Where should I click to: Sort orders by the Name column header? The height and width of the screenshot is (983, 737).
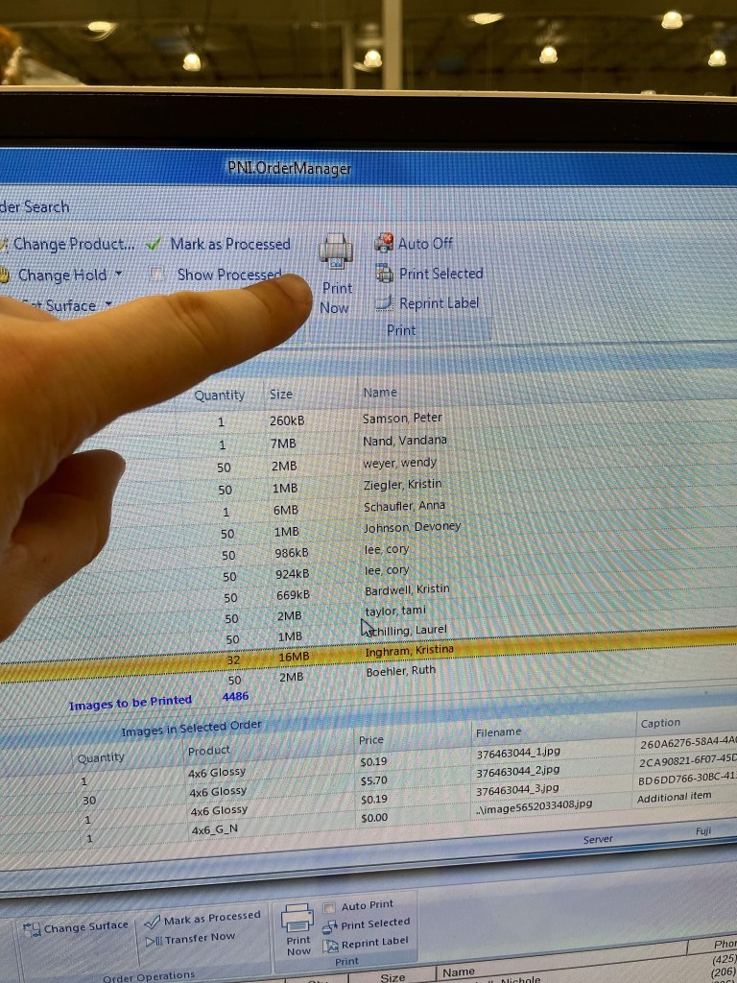[x=380, y=392]
